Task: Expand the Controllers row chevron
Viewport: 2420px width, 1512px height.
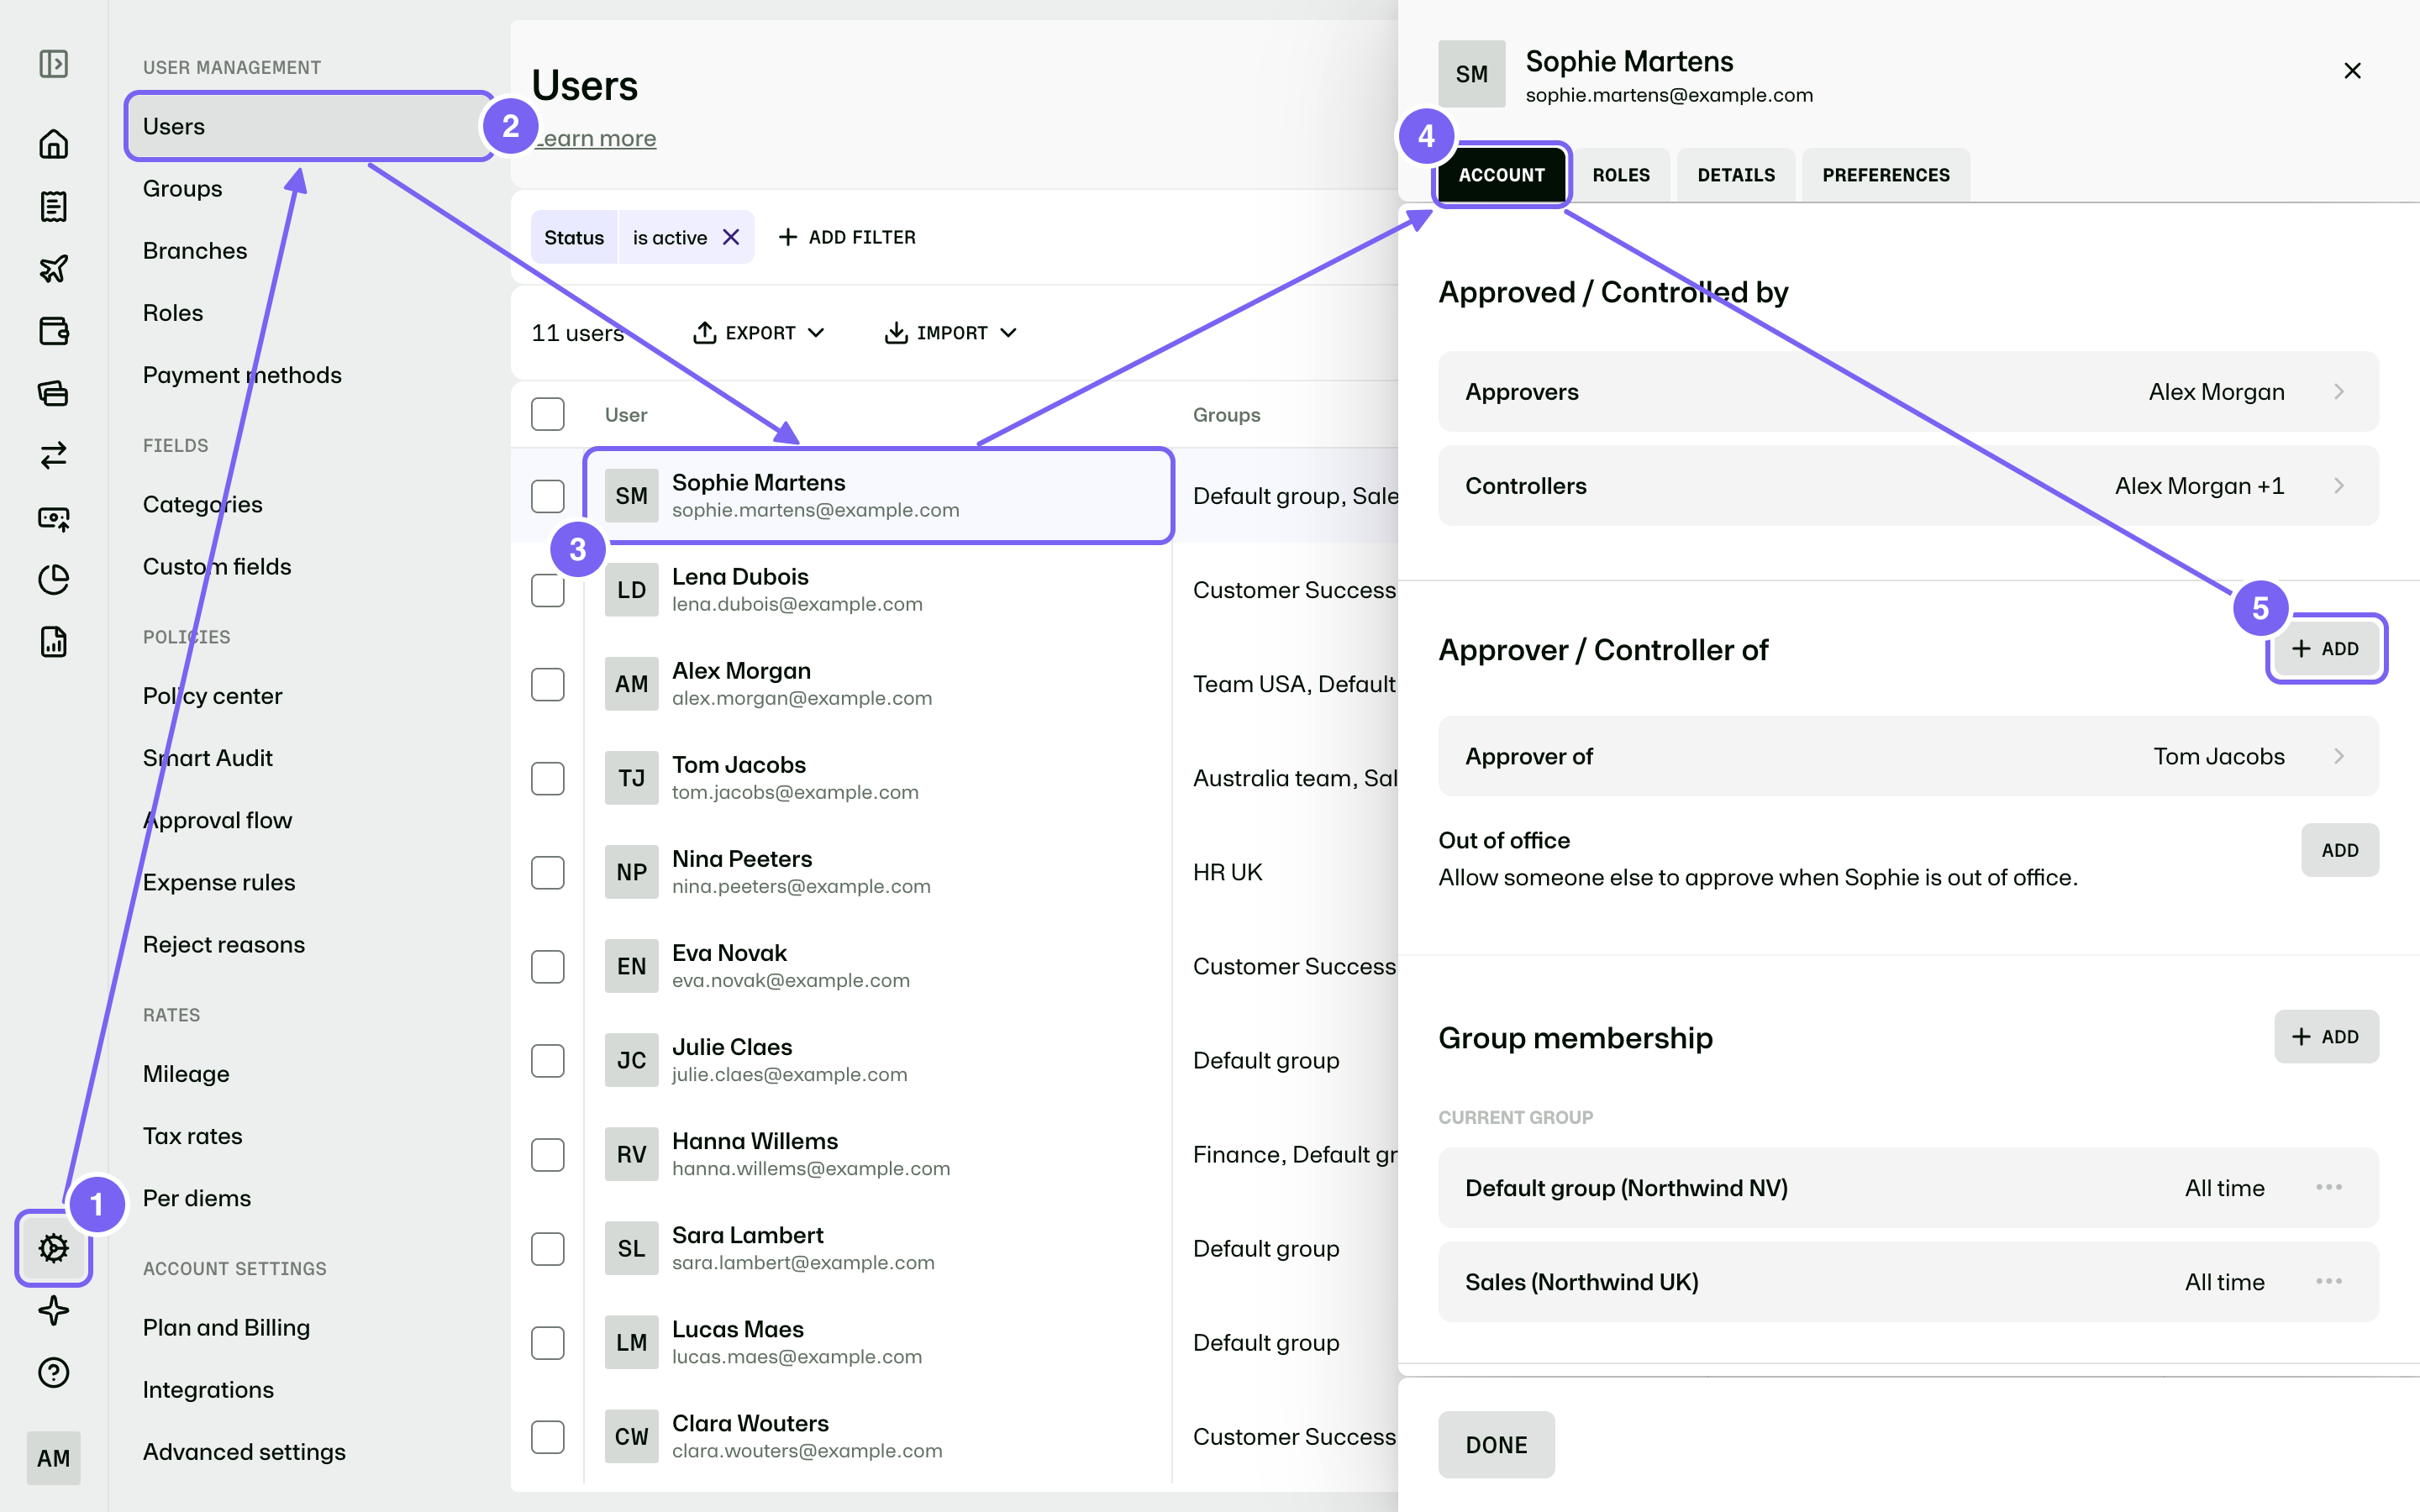Action: pos(2338,486)
